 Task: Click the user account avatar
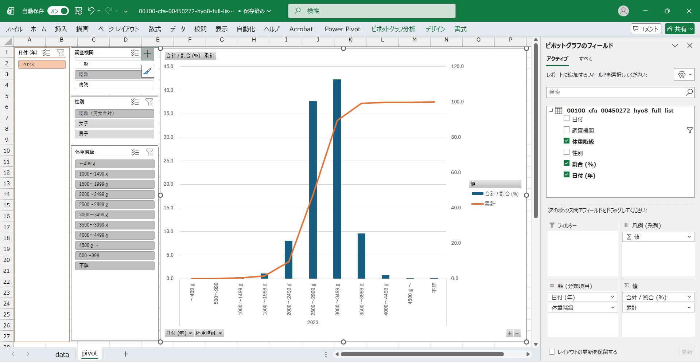[623, 11]
